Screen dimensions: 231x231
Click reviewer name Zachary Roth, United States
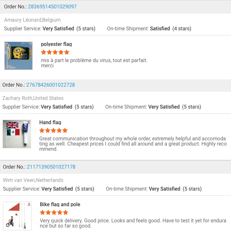coord(33,98)
